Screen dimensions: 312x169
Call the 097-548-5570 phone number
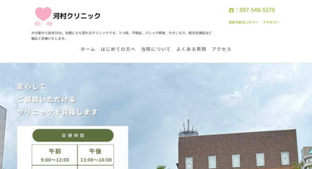(257, 10)
